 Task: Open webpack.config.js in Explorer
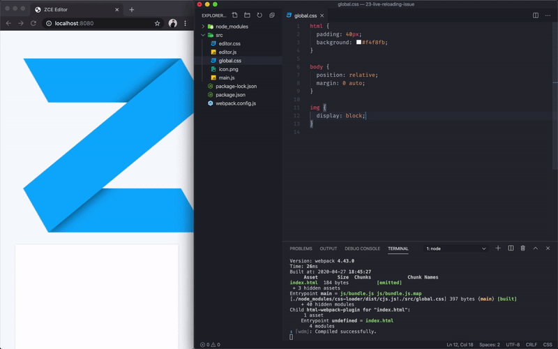[236, 103]
